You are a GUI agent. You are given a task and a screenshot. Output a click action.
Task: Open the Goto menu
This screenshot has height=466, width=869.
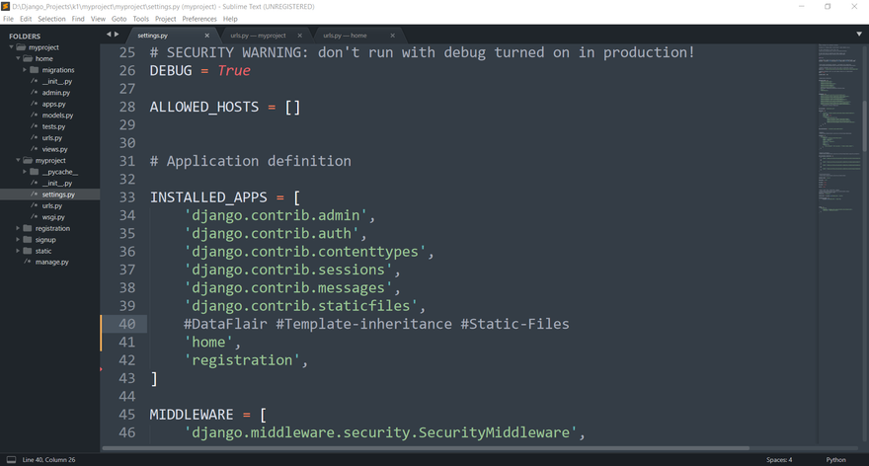(118, 19)
